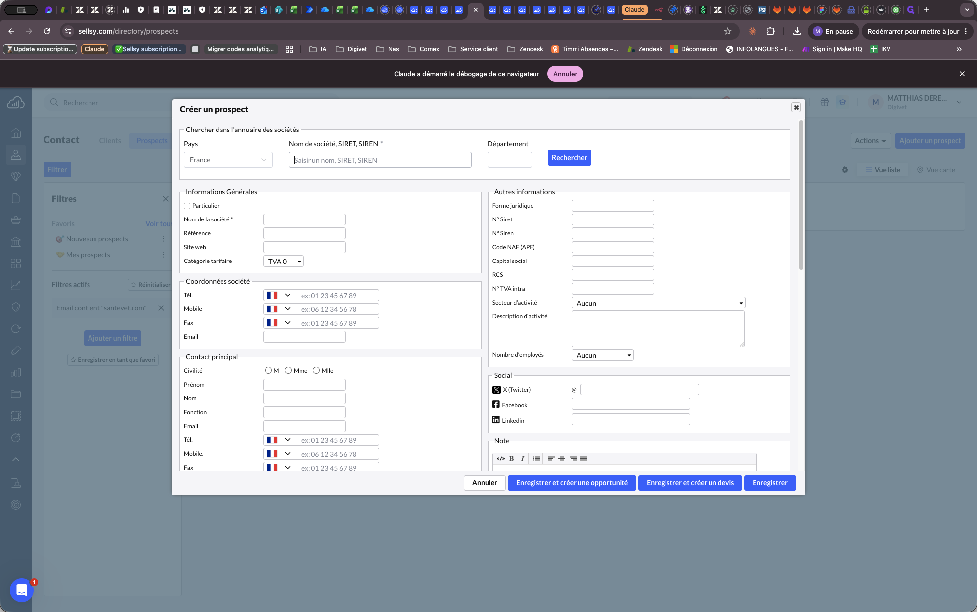Click Enregistrer et créer un devis
Screen dimensions: 977x612
click(690, 483)
